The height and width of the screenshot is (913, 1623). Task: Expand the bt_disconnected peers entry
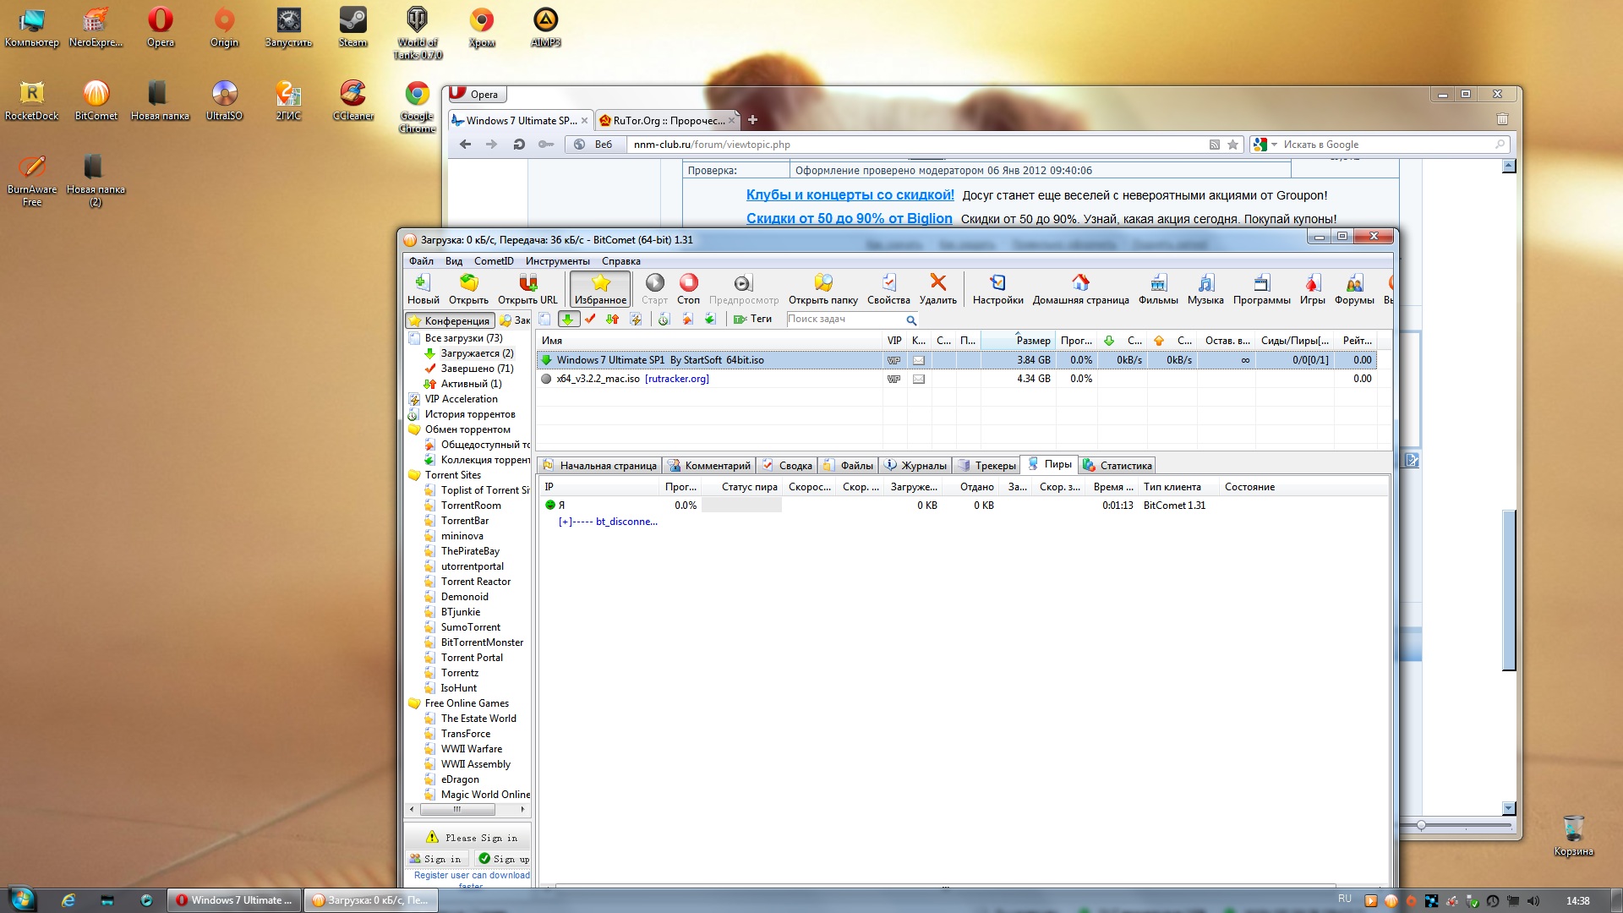click(564, 522)
